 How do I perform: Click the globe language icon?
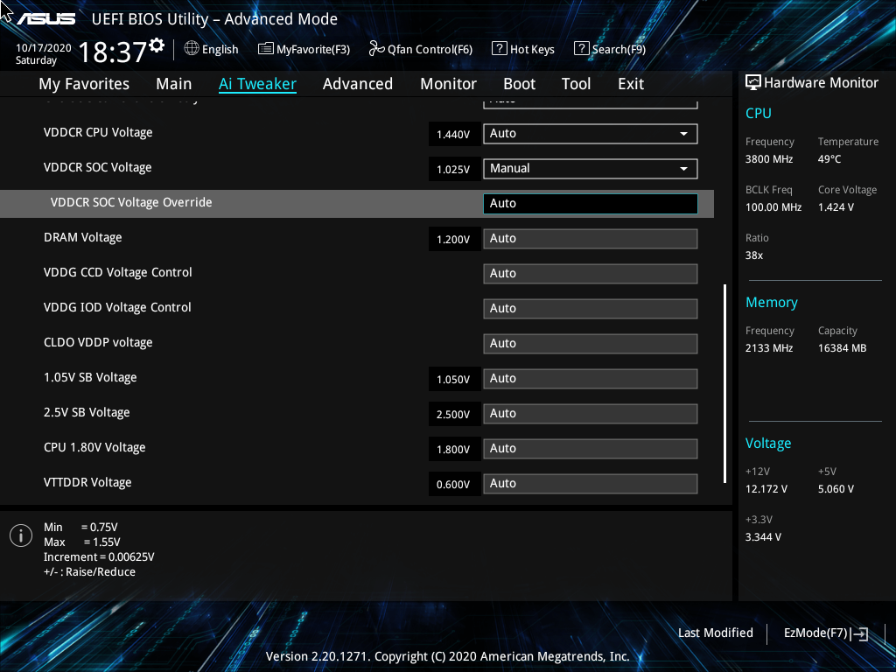[192, 49]
